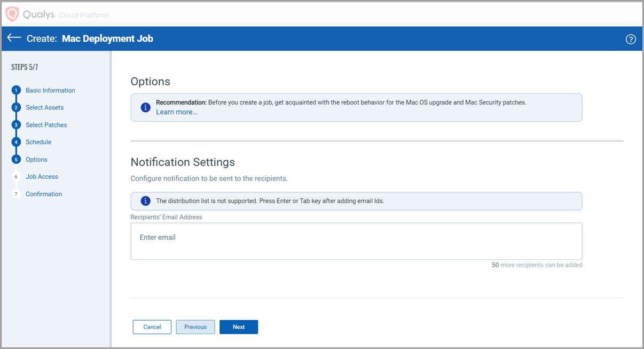Go to Basic Information step
The image size is (644, 349).
tap(50, 90)
